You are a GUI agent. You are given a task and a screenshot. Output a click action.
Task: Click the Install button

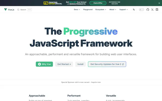80,64
